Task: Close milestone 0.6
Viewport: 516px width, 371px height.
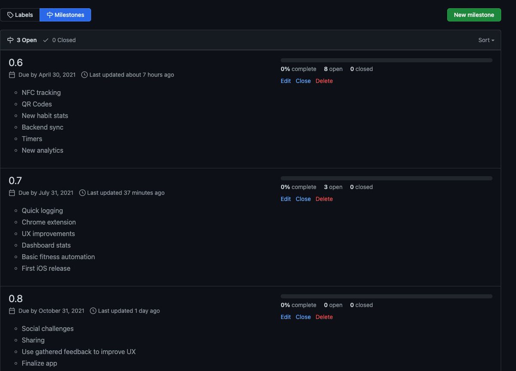Action: (303, 81)
